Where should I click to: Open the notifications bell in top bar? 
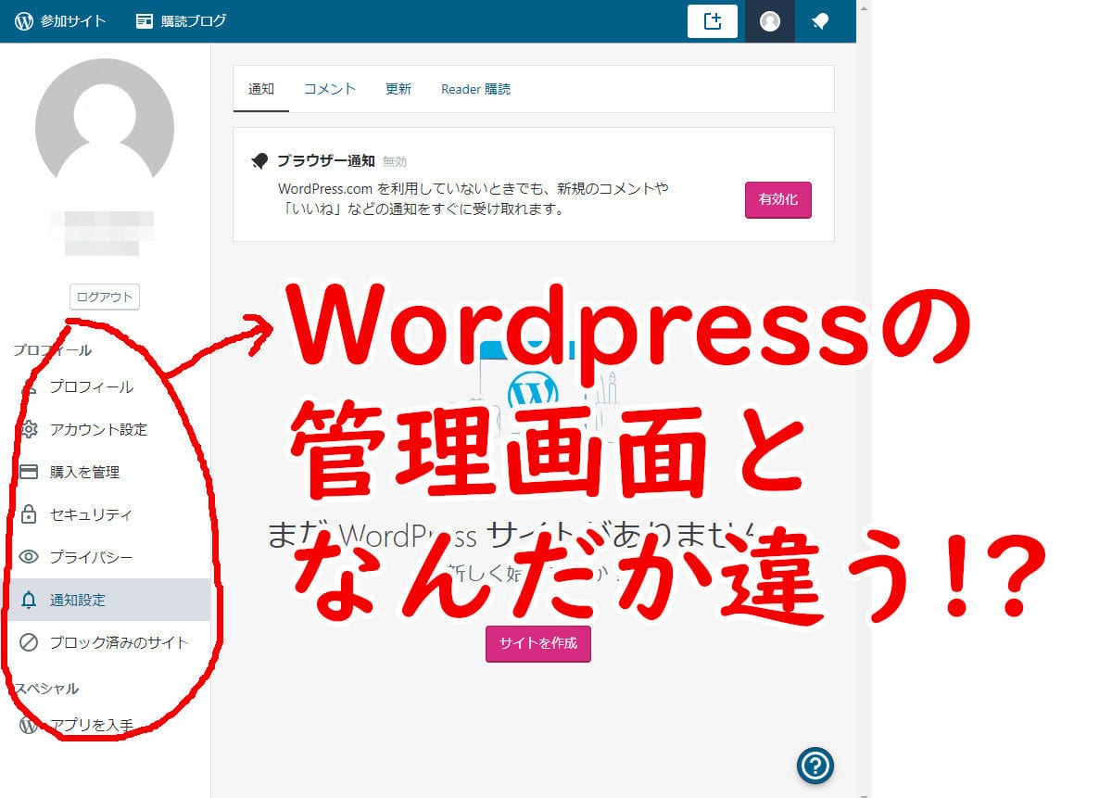(819, 21)
